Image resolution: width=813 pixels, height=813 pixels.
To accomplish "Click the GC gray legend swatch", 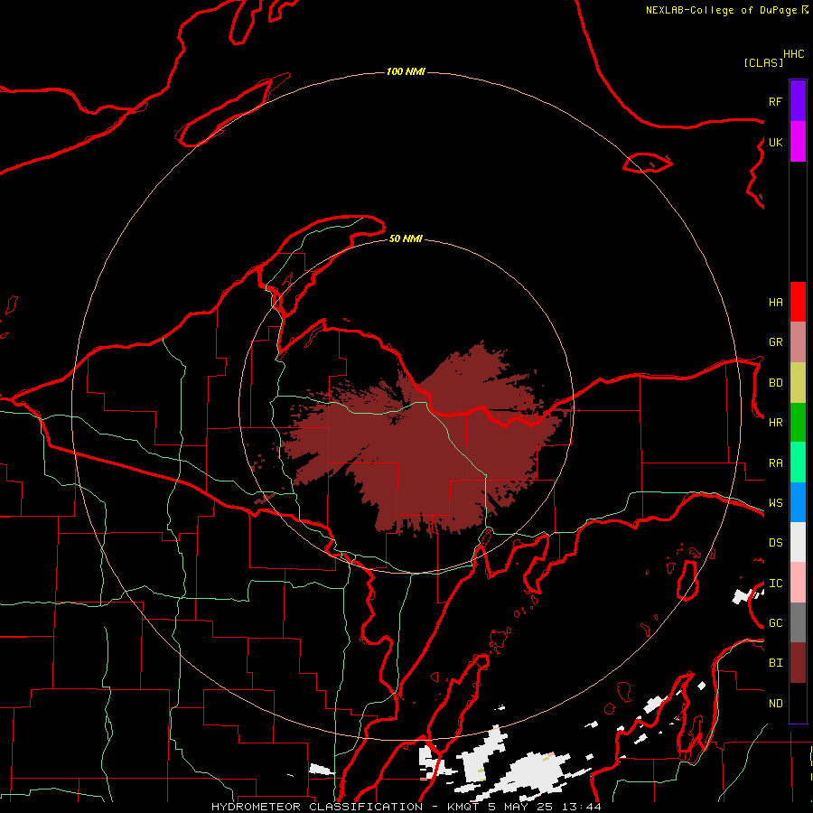I will click(798, 622).
